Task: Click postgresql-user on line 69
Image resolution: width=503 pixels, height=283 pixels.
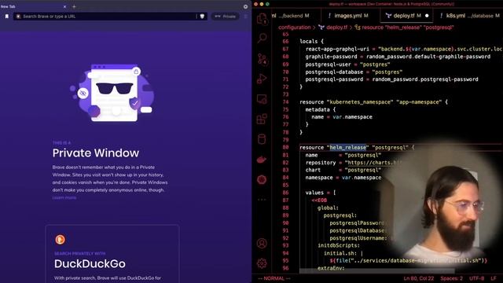Action: click(329, 64)
